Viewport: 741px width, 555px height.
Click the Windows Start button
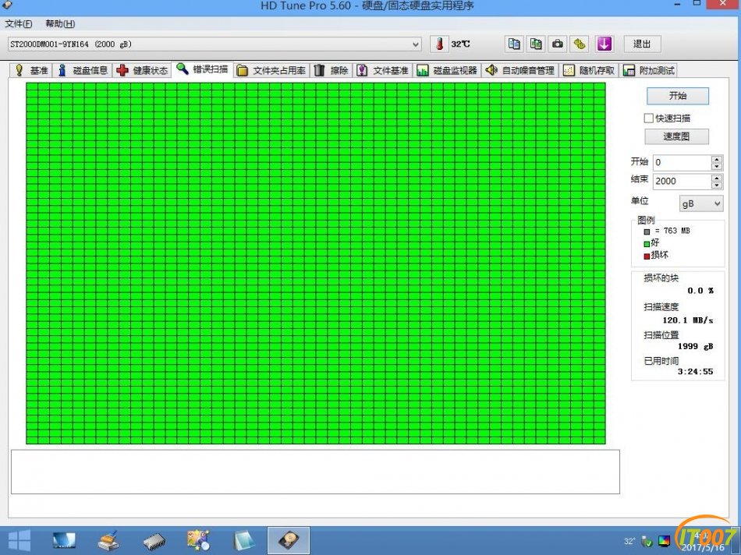coord(19,540)
